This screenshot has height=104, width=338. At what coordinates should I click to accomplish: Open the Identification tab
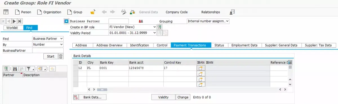140,45
